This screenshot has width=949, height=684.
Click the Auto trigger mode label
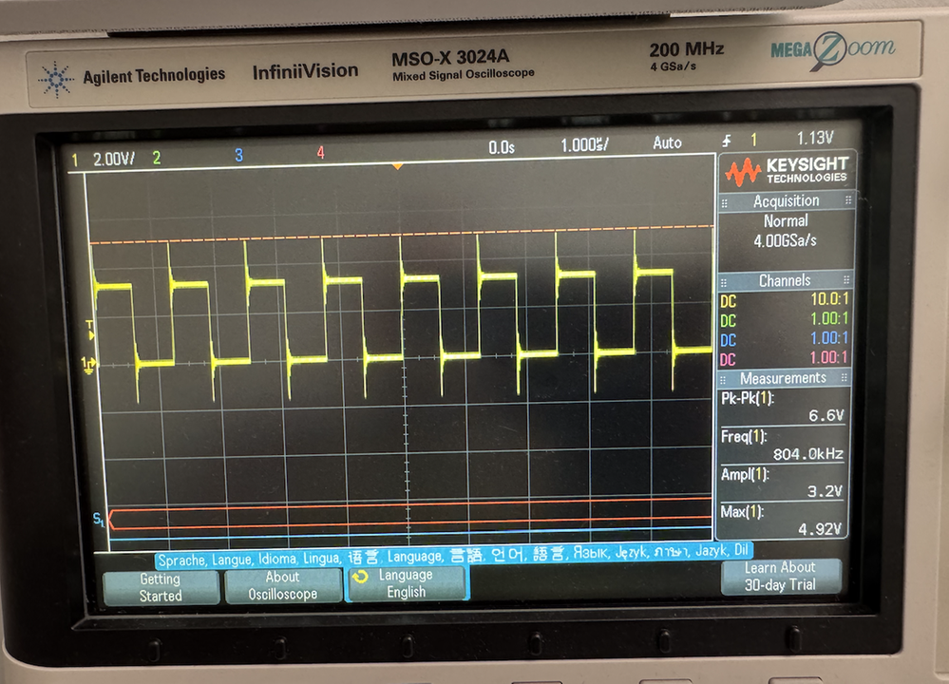[x=667, y=142]
